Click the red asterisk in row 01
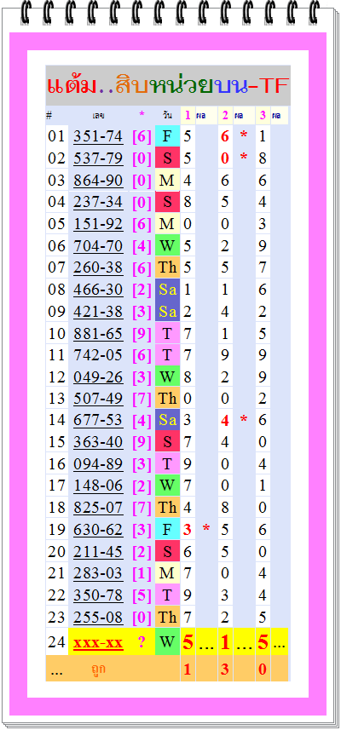341x730 pixels. point(244,136)
